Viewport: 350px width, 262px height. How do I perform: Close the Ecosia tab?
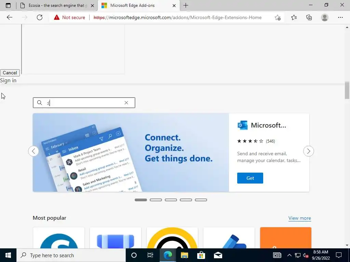(92, 5)
